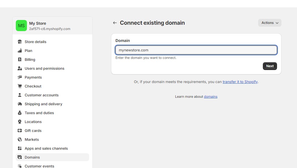
Task: Click the Apps and sales channels icon
Action: pyautogui.click(x=20, y=149)
